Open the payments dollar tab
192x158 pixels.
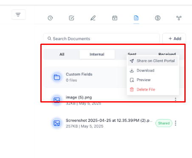[158, 18]
